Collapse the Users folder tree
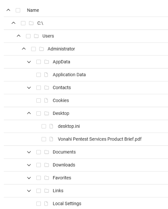Viewport: 168px width, 209px height. click(19, 36)
